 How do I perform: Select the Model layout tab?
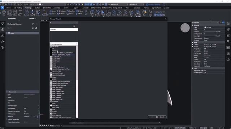point(52,126)
